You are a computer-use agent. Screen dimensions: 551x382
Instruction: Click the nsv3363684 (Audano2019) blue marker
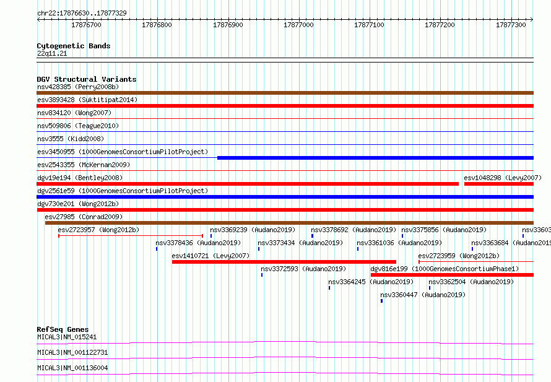pos(472,249)
